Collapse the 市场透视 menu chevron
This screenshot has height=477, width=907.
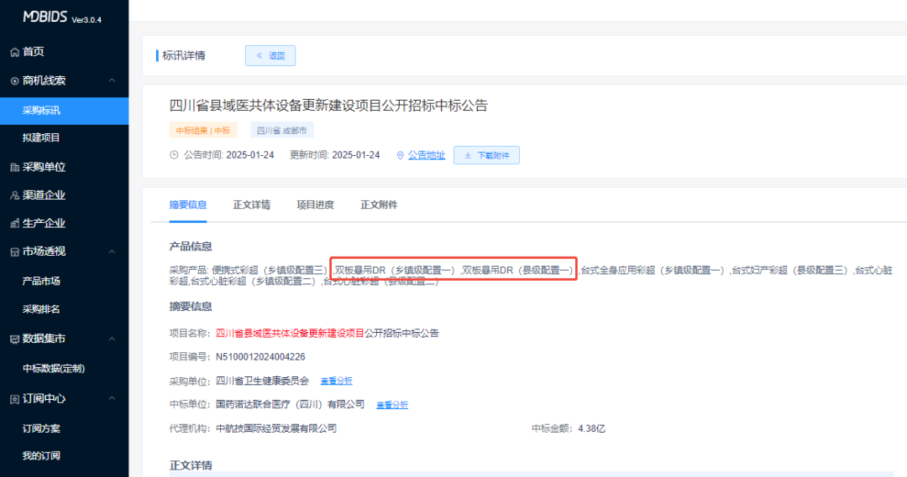click(x=112, y=251)
